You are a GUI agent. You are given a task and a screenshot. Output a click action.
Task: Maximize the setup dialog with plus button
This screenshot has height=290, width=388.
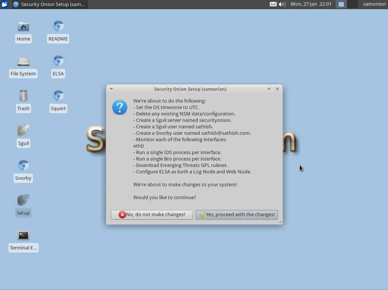[269, 89]
